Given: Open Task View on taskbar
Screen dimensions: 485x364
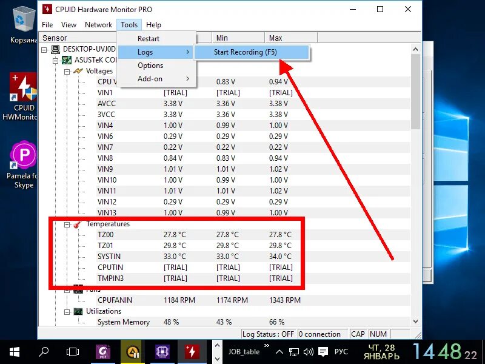Looking at the screenshot, I should (x=73, y=352).
